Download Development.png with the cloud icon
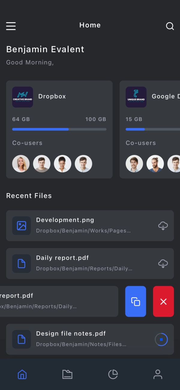 tap(163, 225)
